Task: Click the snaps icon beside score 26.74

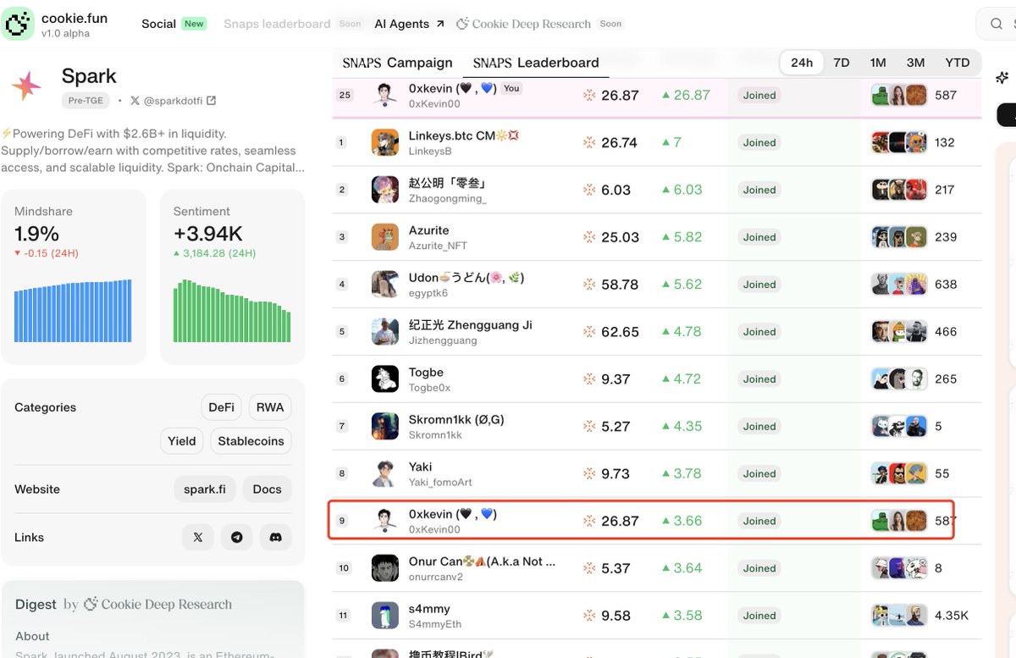Action: tap(589, 142)
